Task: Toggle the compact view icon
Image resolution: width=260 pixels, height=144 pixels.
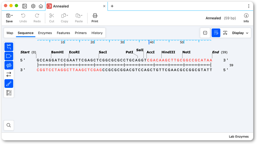Action: pyautogui.click(x=205, y=33)
